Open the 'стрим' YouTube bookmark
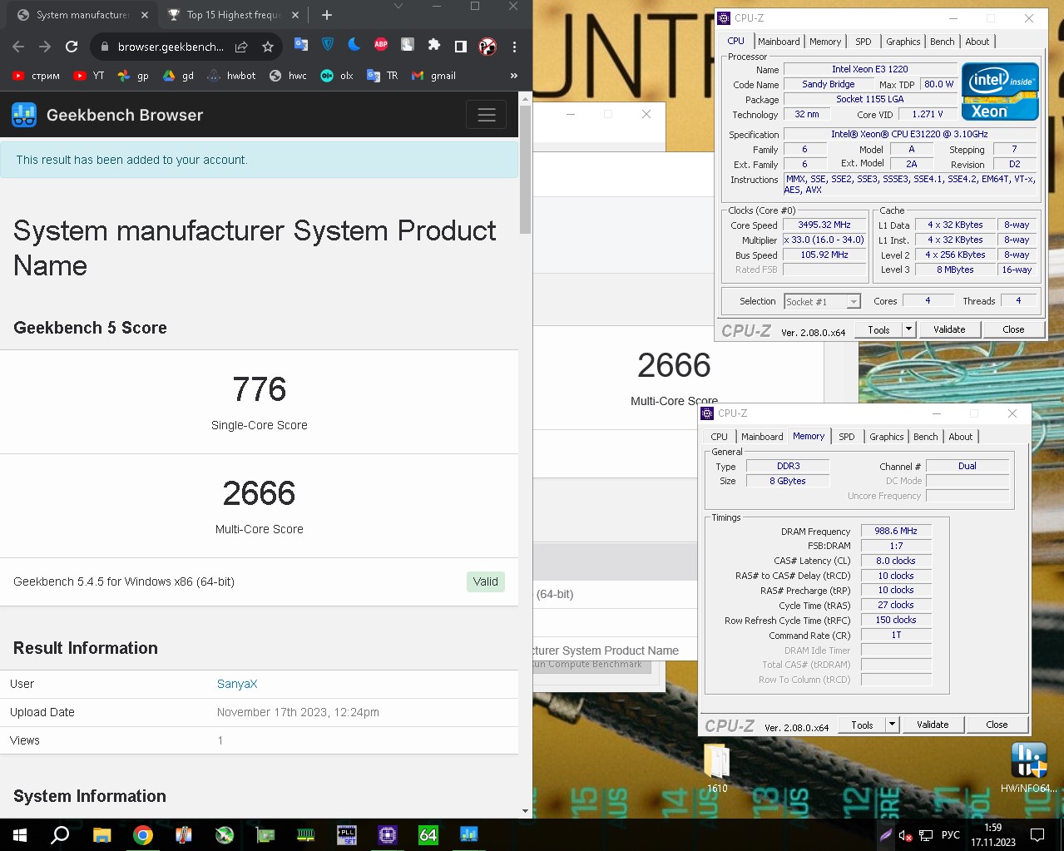Screen dimensions: 1064x851 36,76
